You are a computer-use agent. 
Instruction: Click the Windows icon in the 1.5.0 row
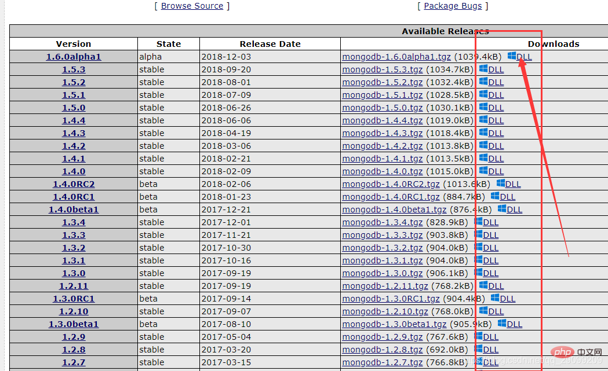pos(483,107)
